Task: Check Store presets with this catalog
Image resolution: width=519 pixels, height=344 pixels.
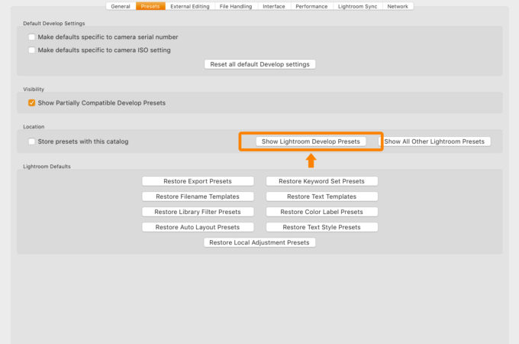Action: pos(32,141)
